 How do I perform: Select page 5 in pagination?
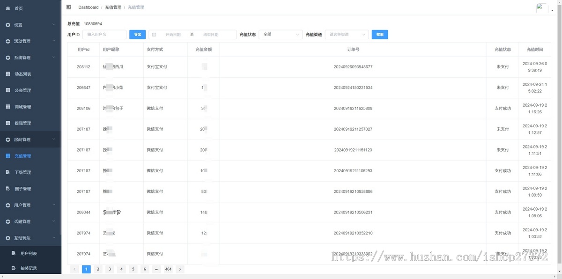click(133, 269)
